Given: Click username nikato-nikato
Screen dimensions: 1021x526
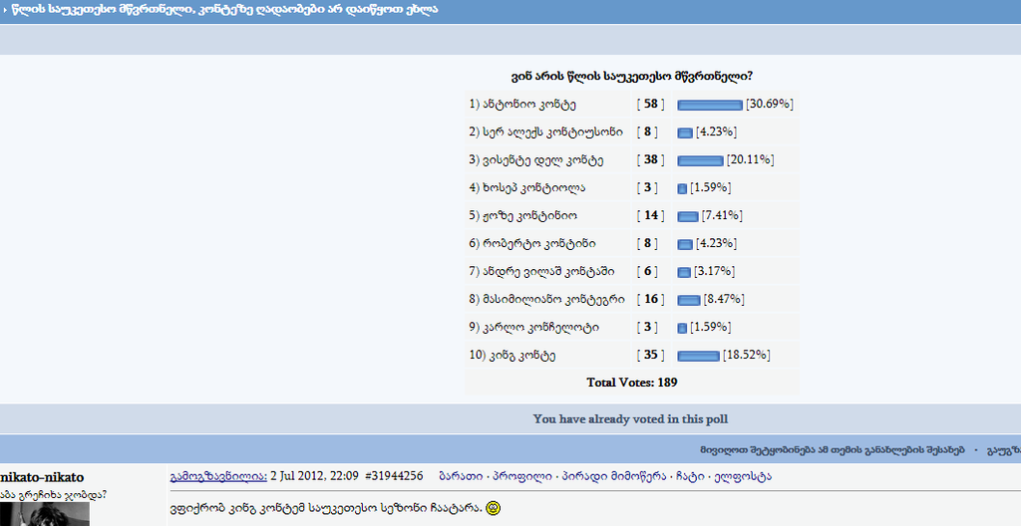Looking at the screenshot, I should point(42,477).
